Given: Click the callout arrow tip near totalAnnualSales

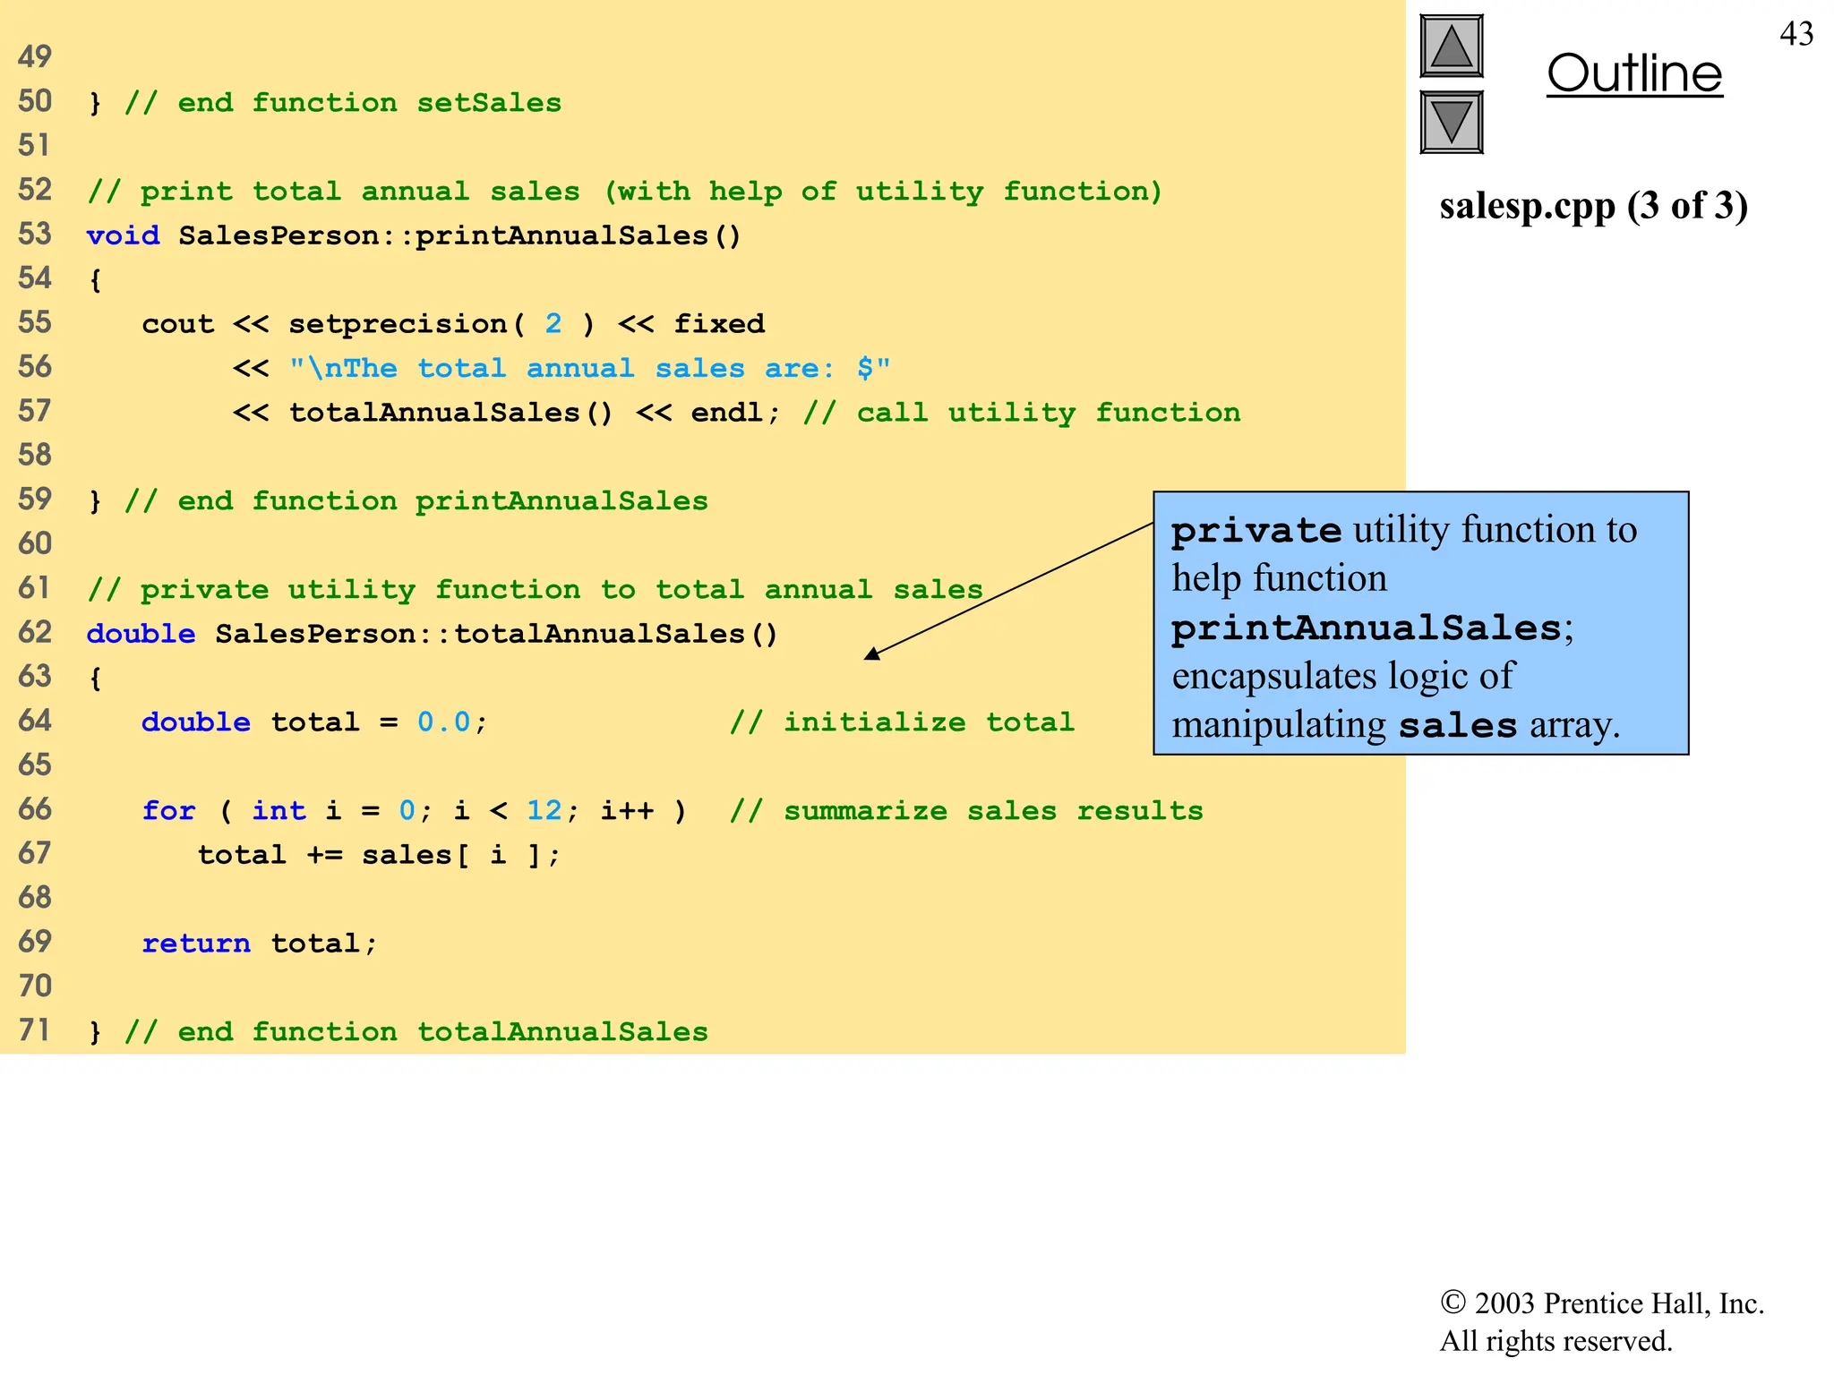Looking at the screenshot, I should [x=871, y=655].
